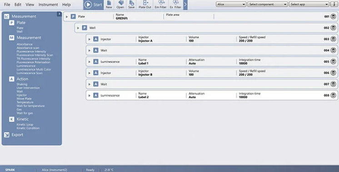This screenshot has width=339, height=172.
Task: Create a new method with New icon
Action: (109, 5)
